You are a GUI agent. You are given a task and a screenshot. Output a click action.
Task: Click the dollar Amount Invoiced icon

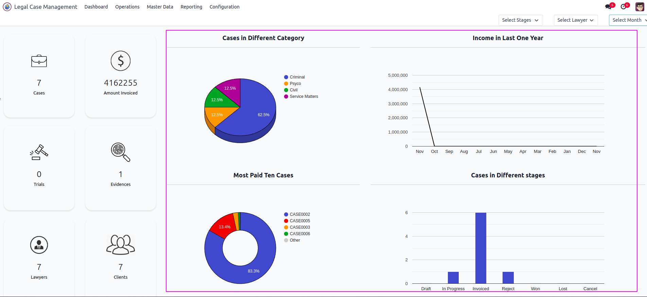[121, 61]
